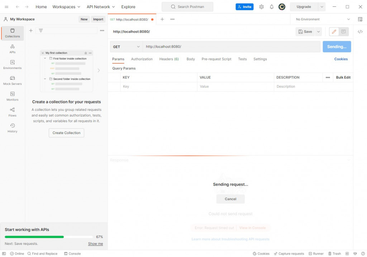Open the Environments sidebar section

(x=13, y=65)
